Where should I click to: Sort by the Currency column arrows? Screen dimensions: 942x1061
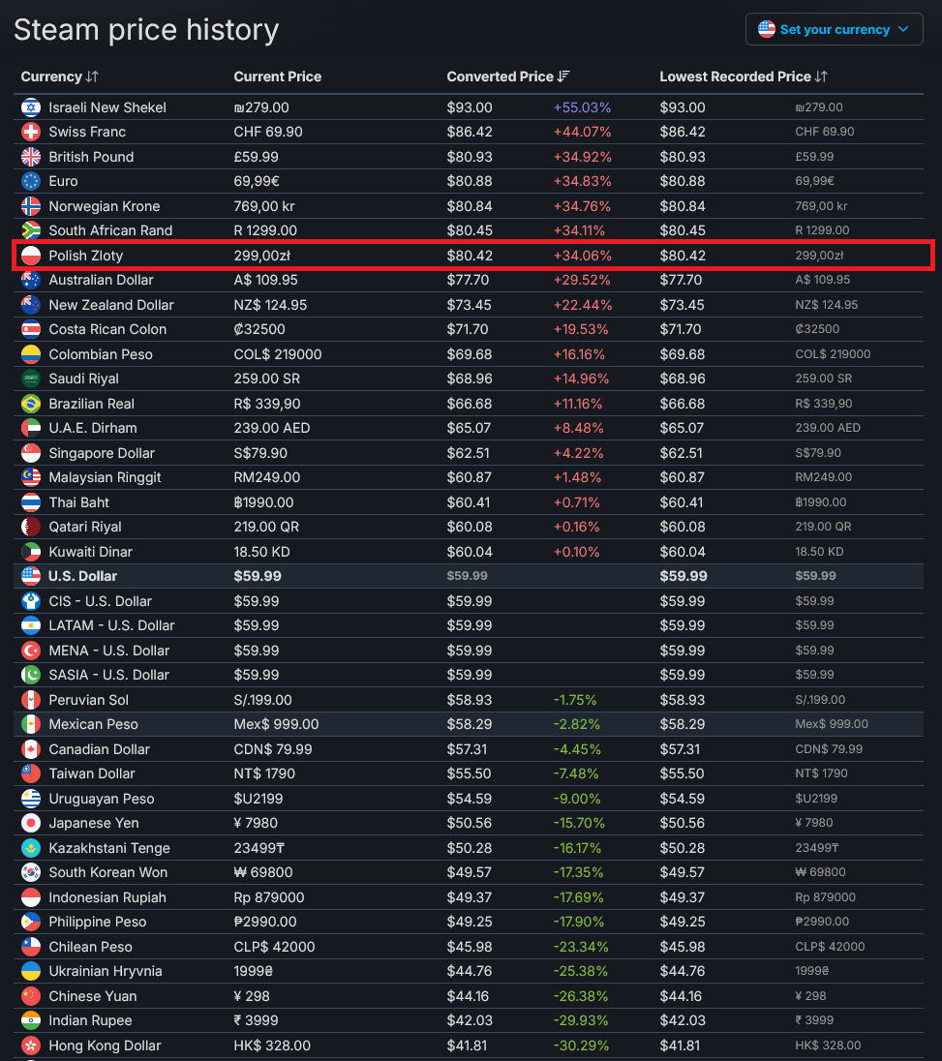coord(92,76)
